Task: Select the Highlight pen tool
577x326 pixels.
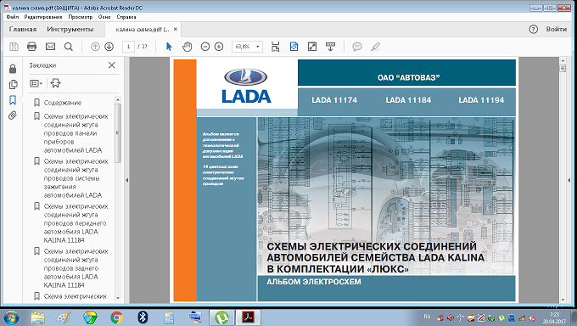Action: point(375,47)
